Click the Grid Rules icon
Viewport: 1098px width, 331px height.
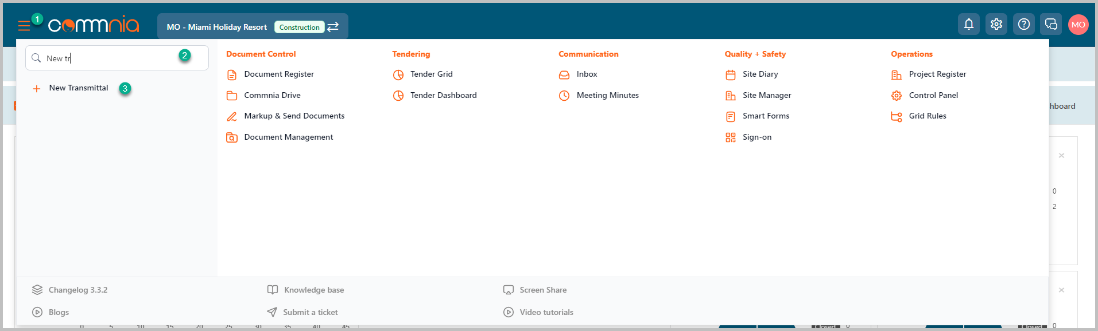pyautogui.click(x=897, y=117)
